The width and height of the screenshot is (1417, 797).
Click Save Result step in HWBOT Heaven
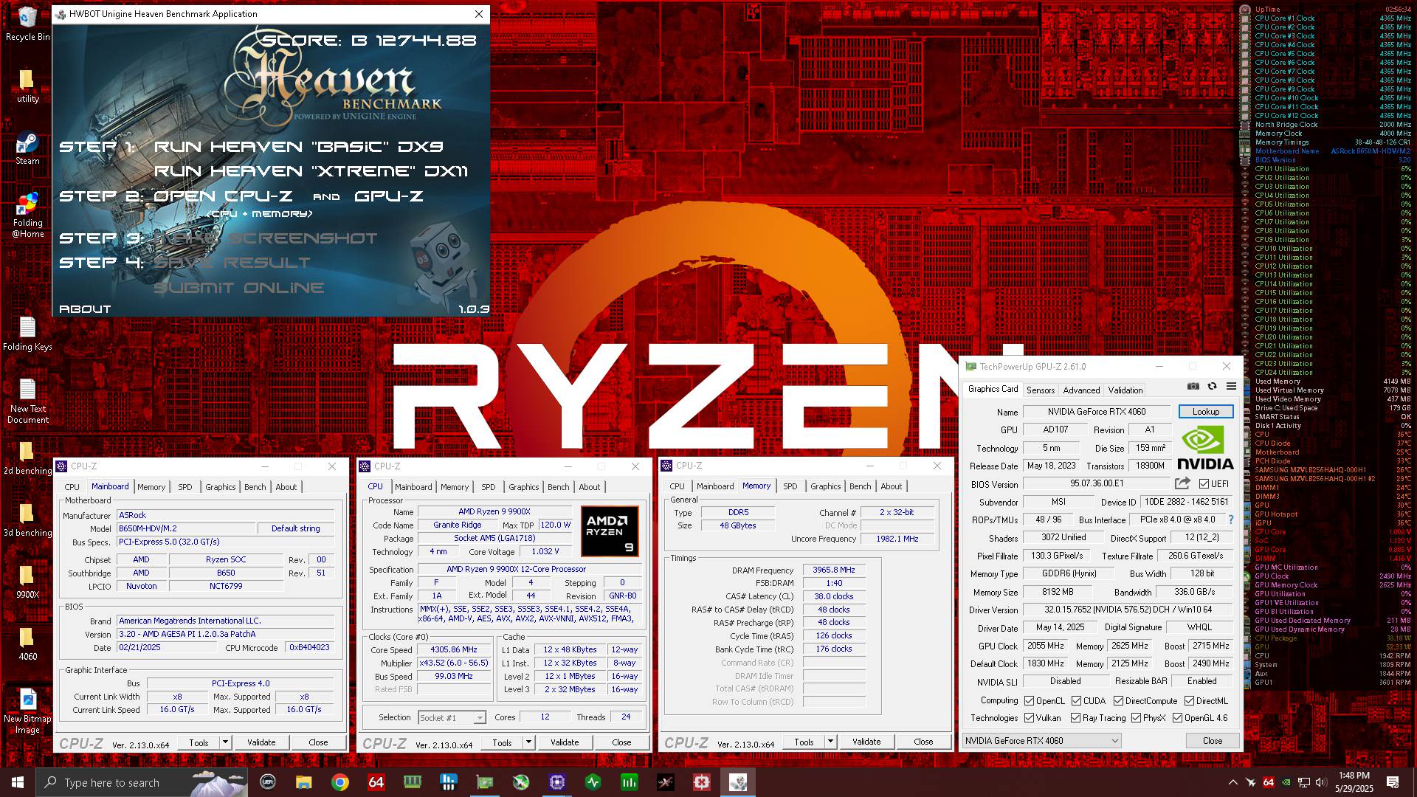[232, 263]
